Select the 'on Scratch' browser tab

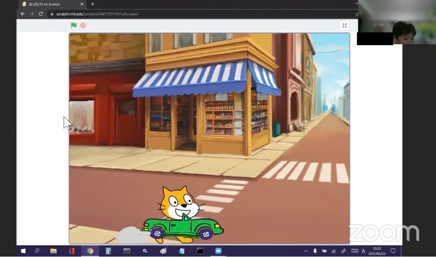pyautogui.click(x=52, y=4)
